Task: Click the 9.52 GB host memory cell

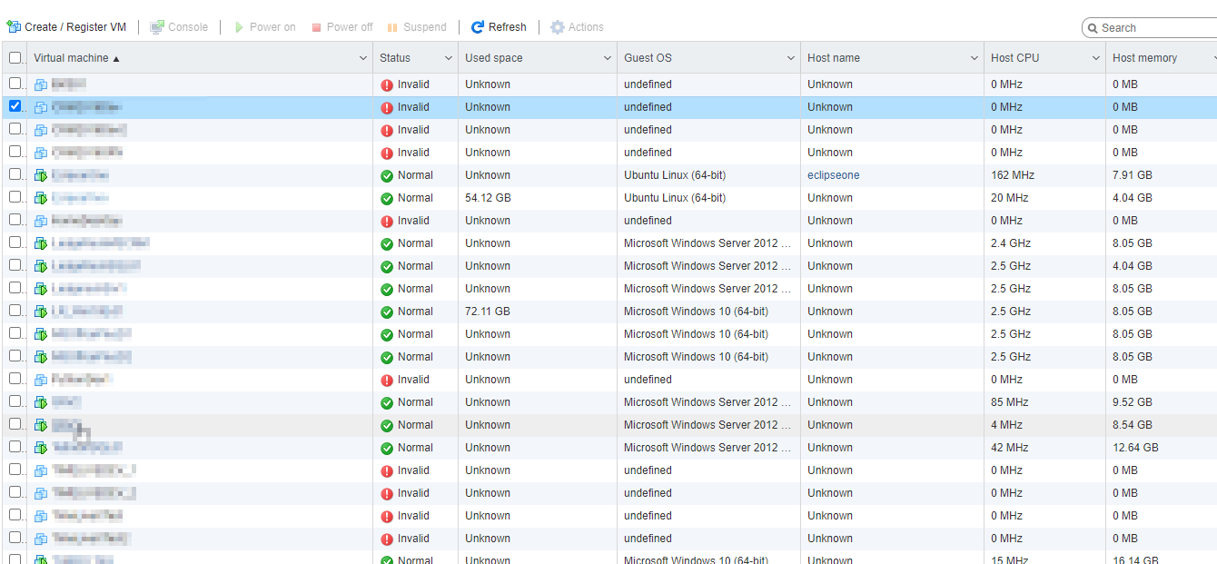Action: (x=1133, y=402)
